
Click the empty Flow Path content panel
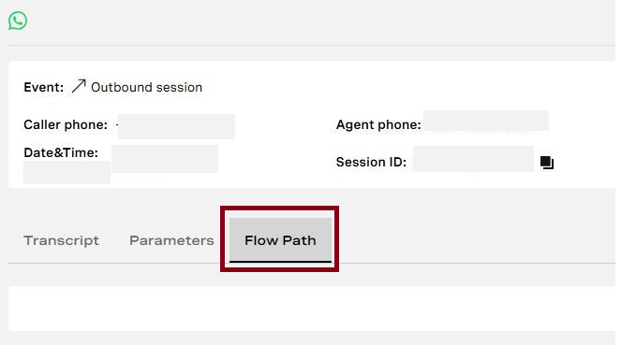pyautogui.click(x=312, y=309)
